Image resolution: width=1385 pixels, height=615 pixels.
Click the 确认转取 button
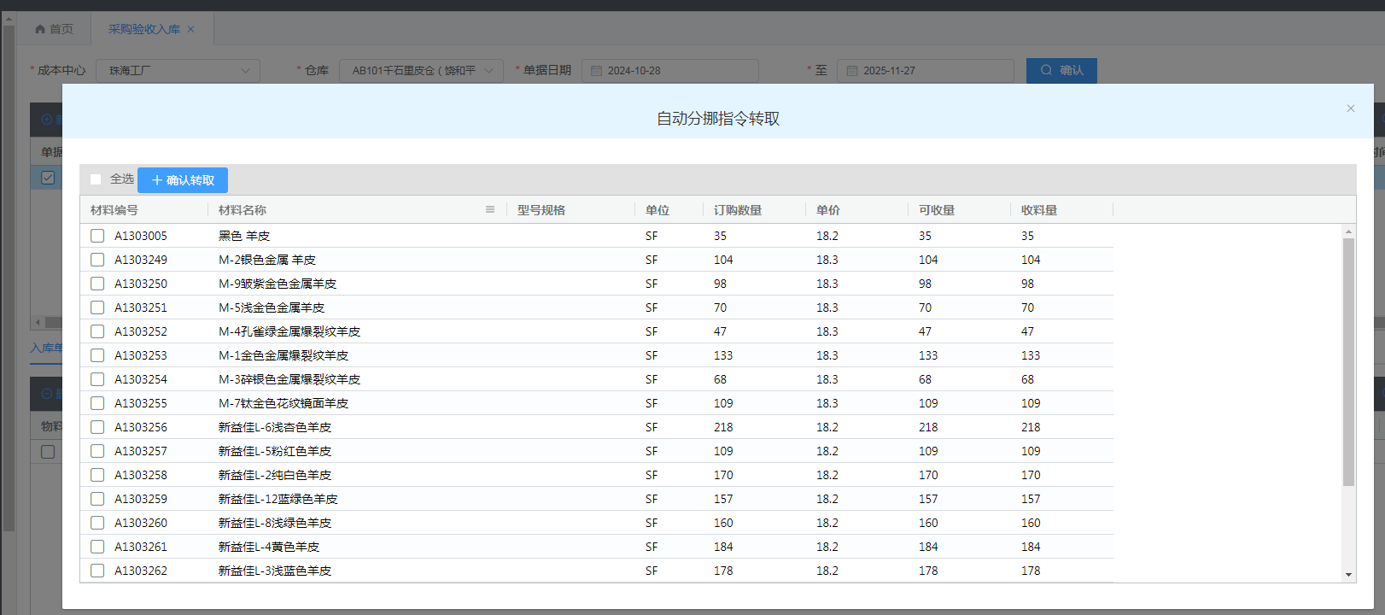point(183,180)
